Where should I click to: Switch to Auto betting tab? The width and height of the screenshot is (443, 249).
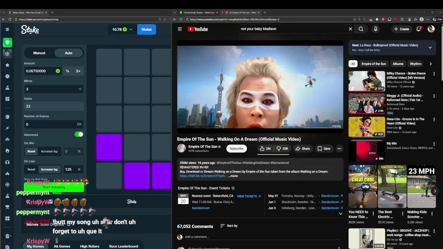tap(69, 53)
